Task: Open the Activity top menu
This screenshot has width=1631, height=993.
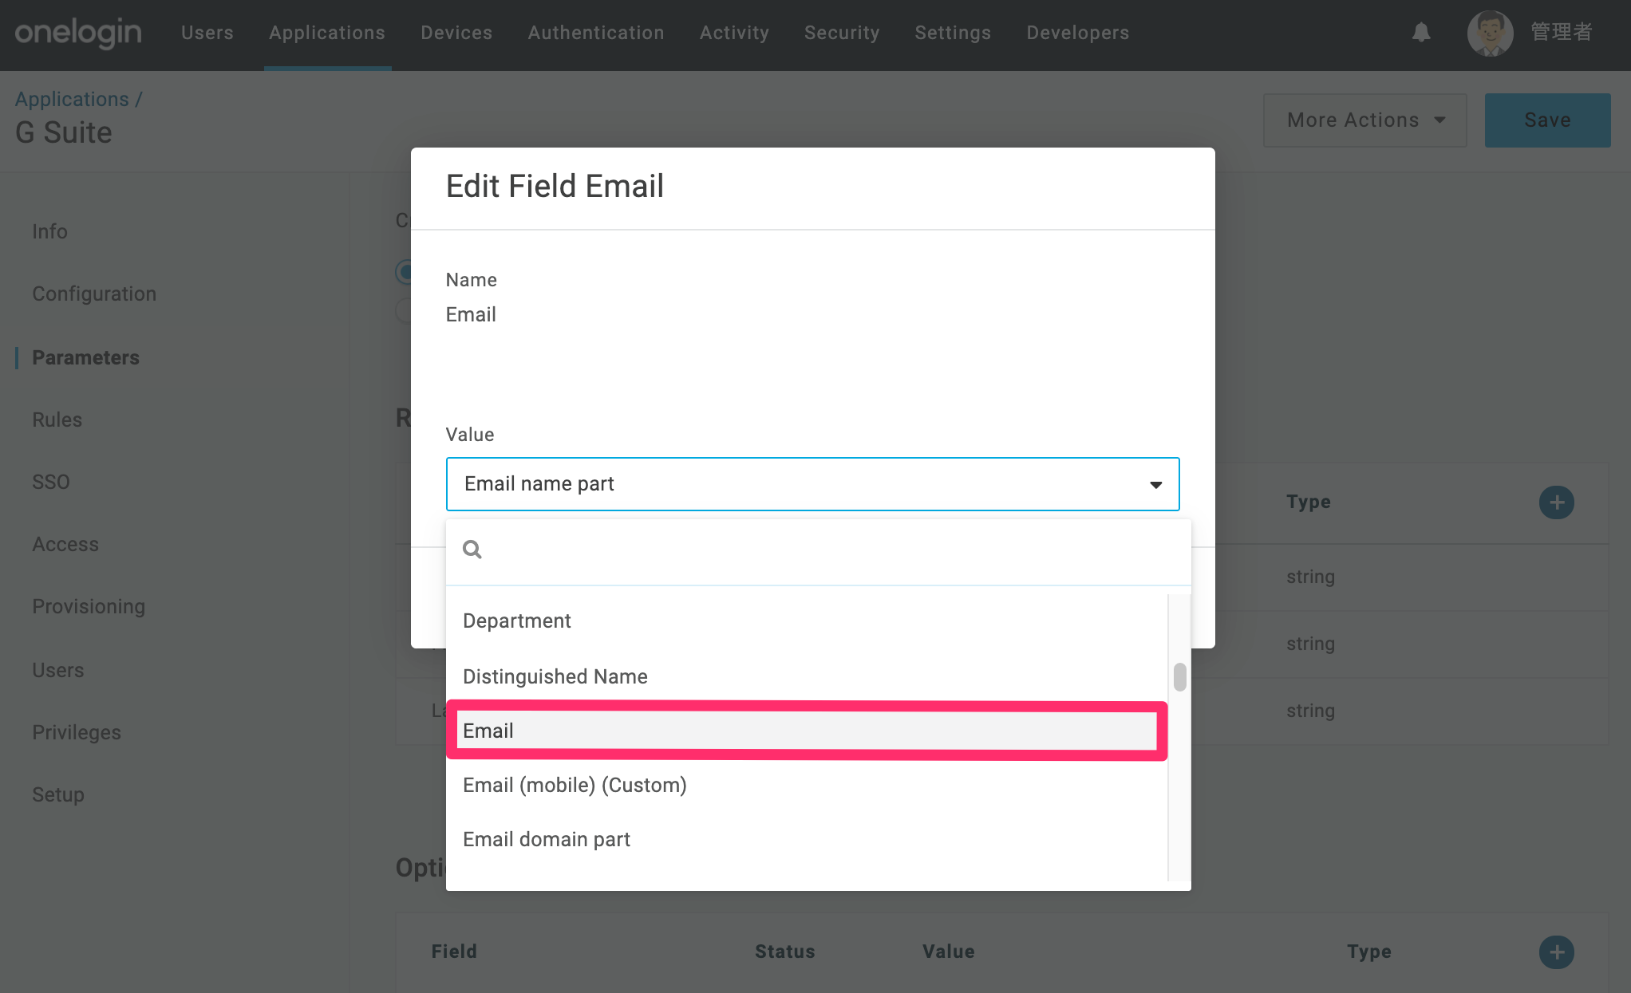Action: click(734, 33)
